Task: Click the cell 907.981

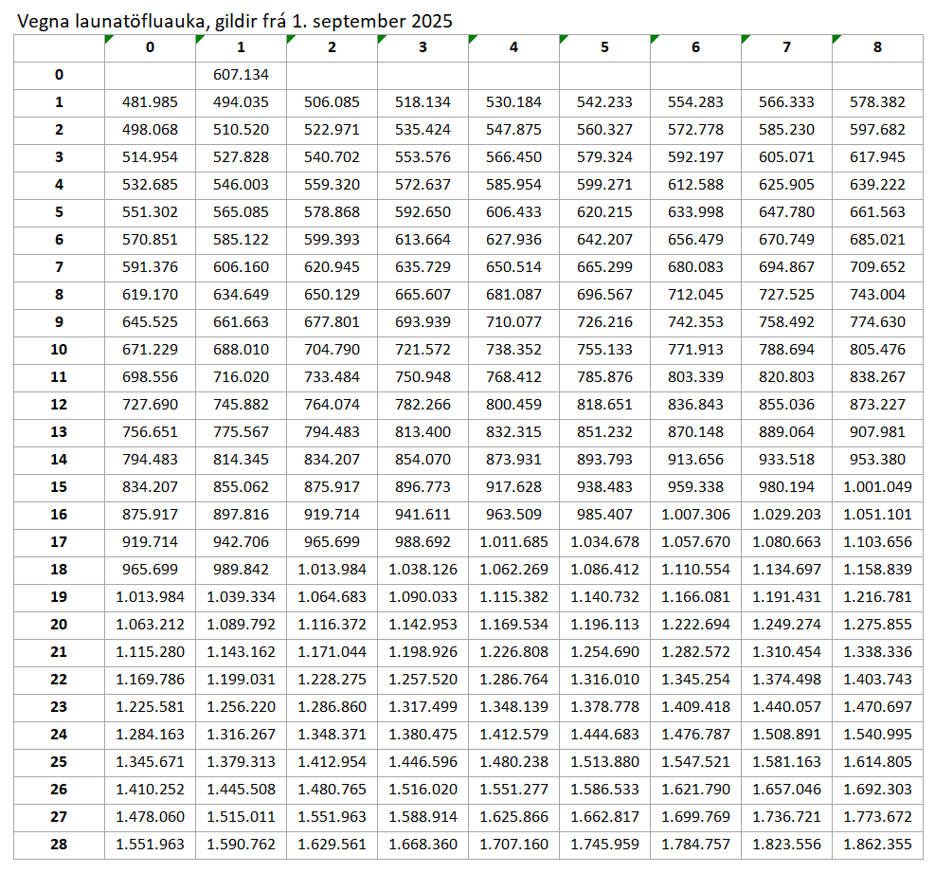Action: [x=878, y=432]
